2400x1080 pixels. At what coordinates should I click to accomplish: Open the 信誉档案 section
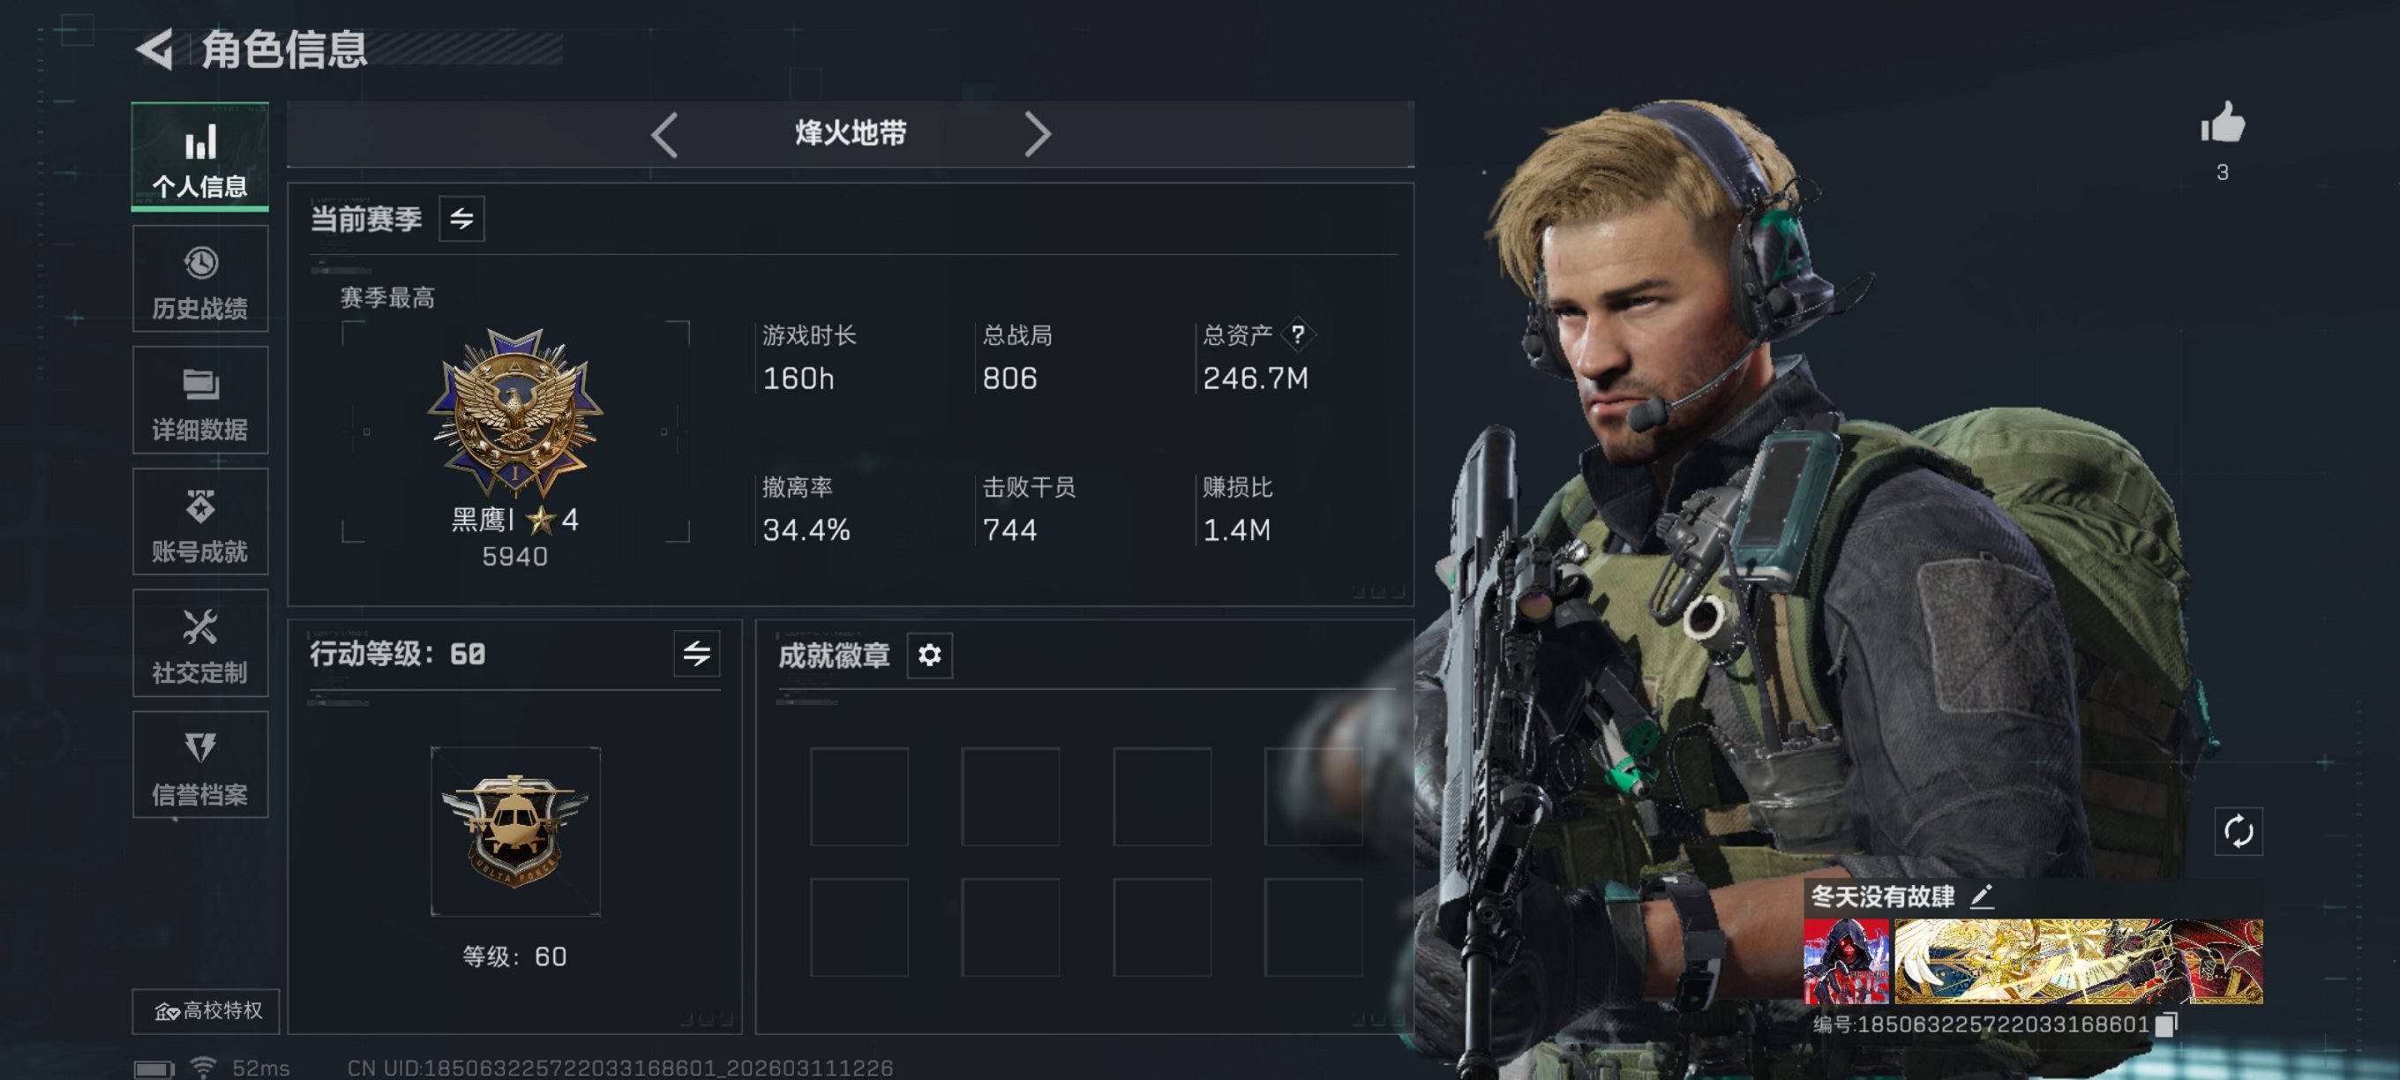pyautogui.click(x=200, y=764)
